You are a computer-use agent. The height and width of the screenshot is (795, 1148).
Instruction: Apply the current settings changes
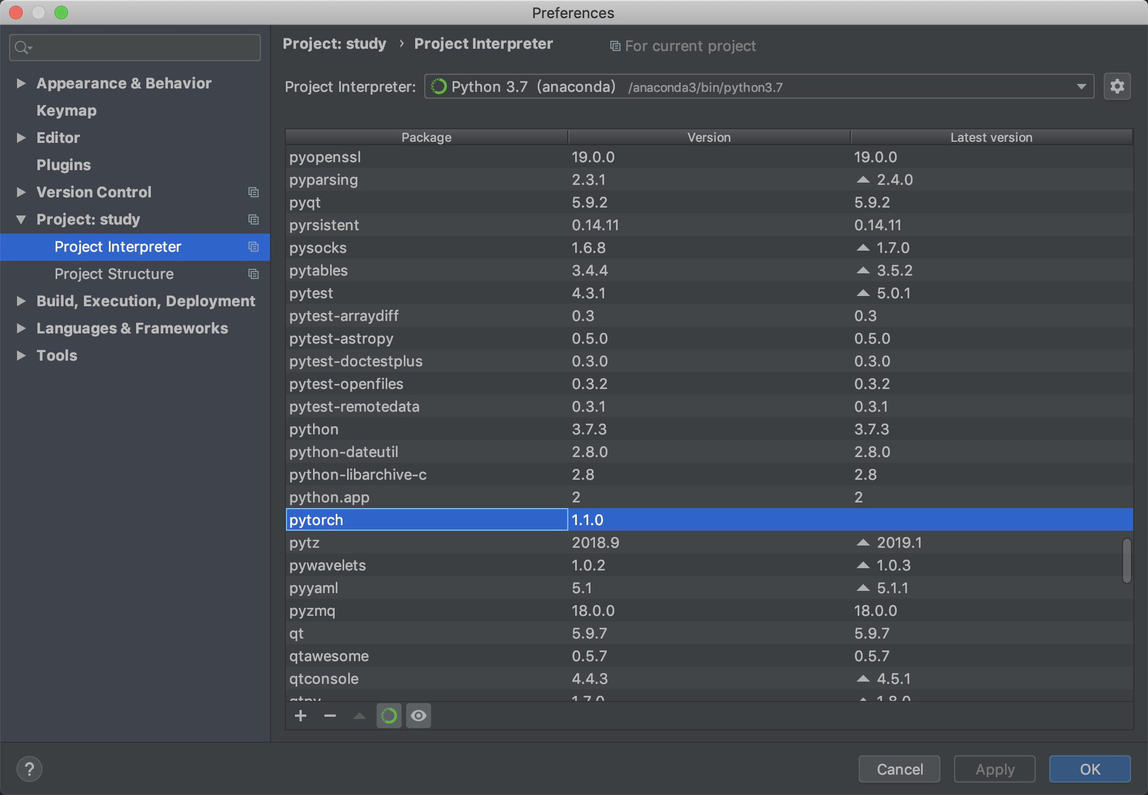[x=994, y=769]
